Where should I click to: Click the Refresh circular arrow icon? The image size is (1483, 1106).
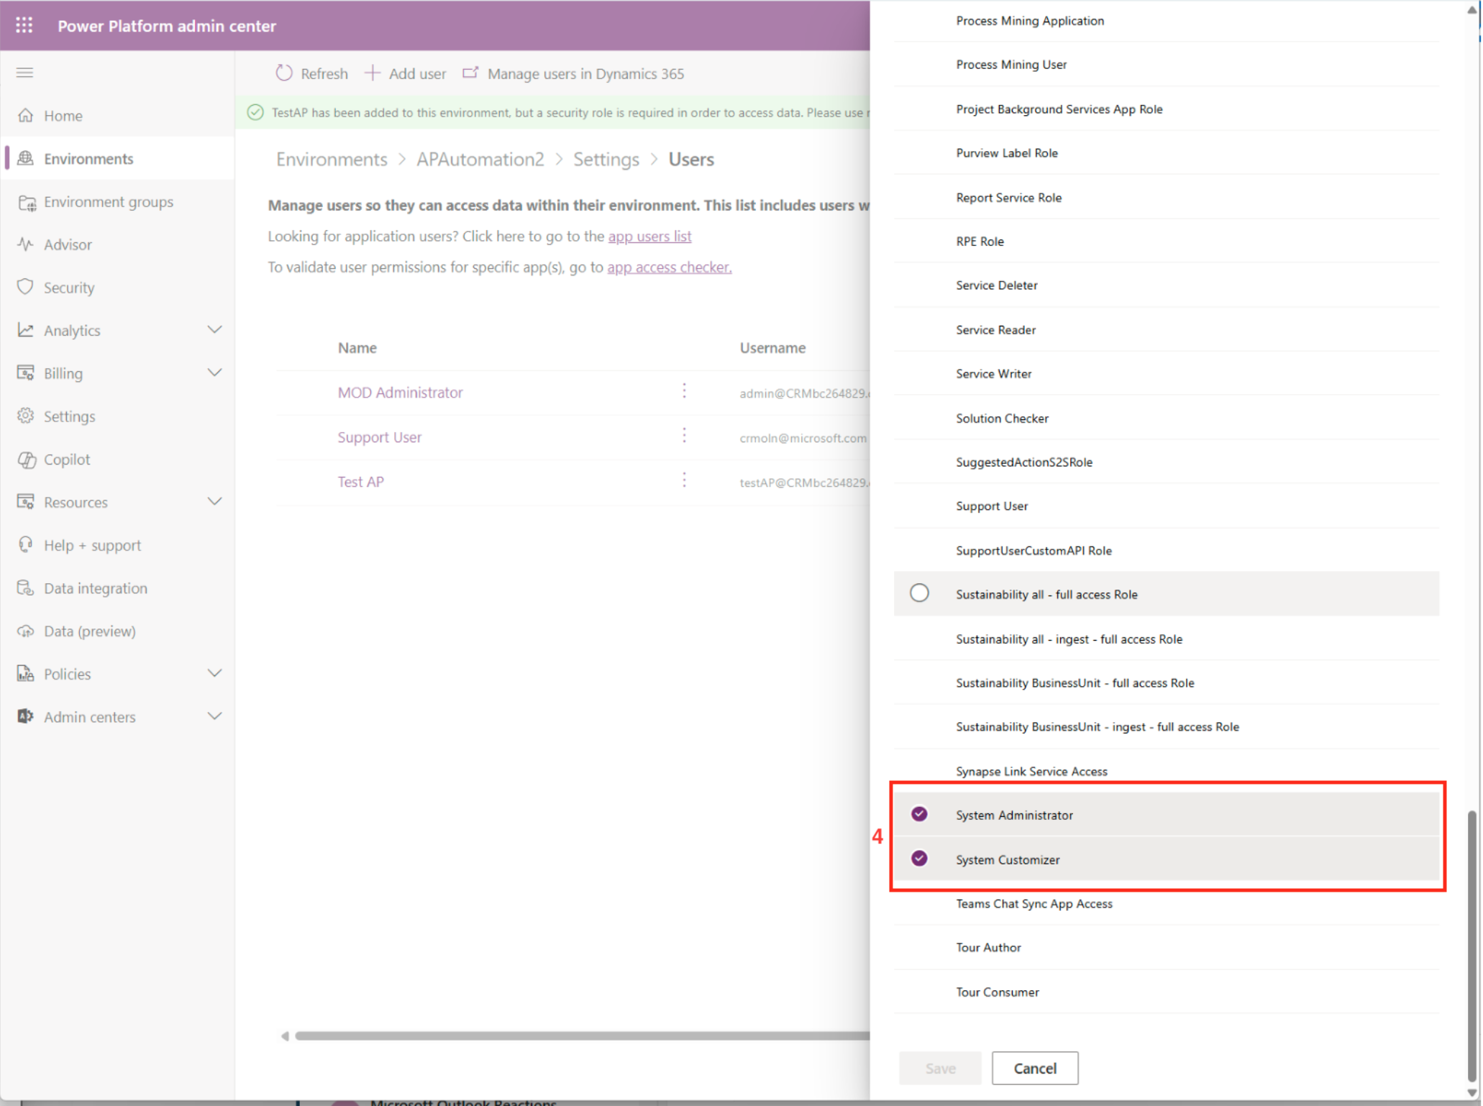tap(284, 73)
